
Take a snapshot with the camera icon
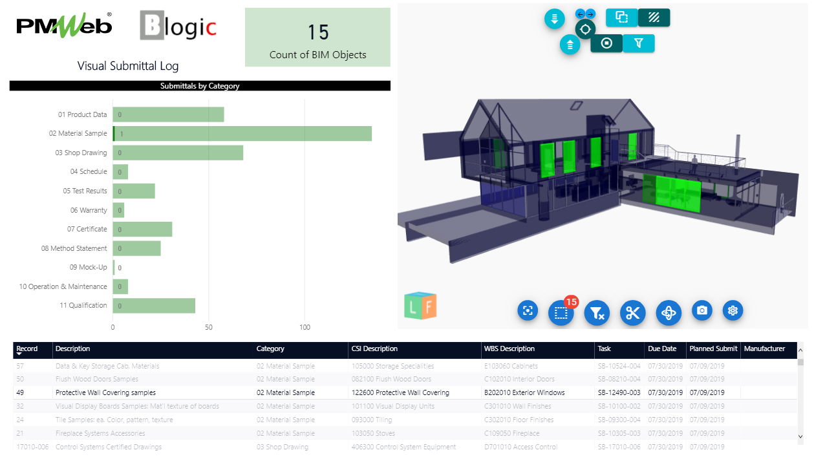702,311
